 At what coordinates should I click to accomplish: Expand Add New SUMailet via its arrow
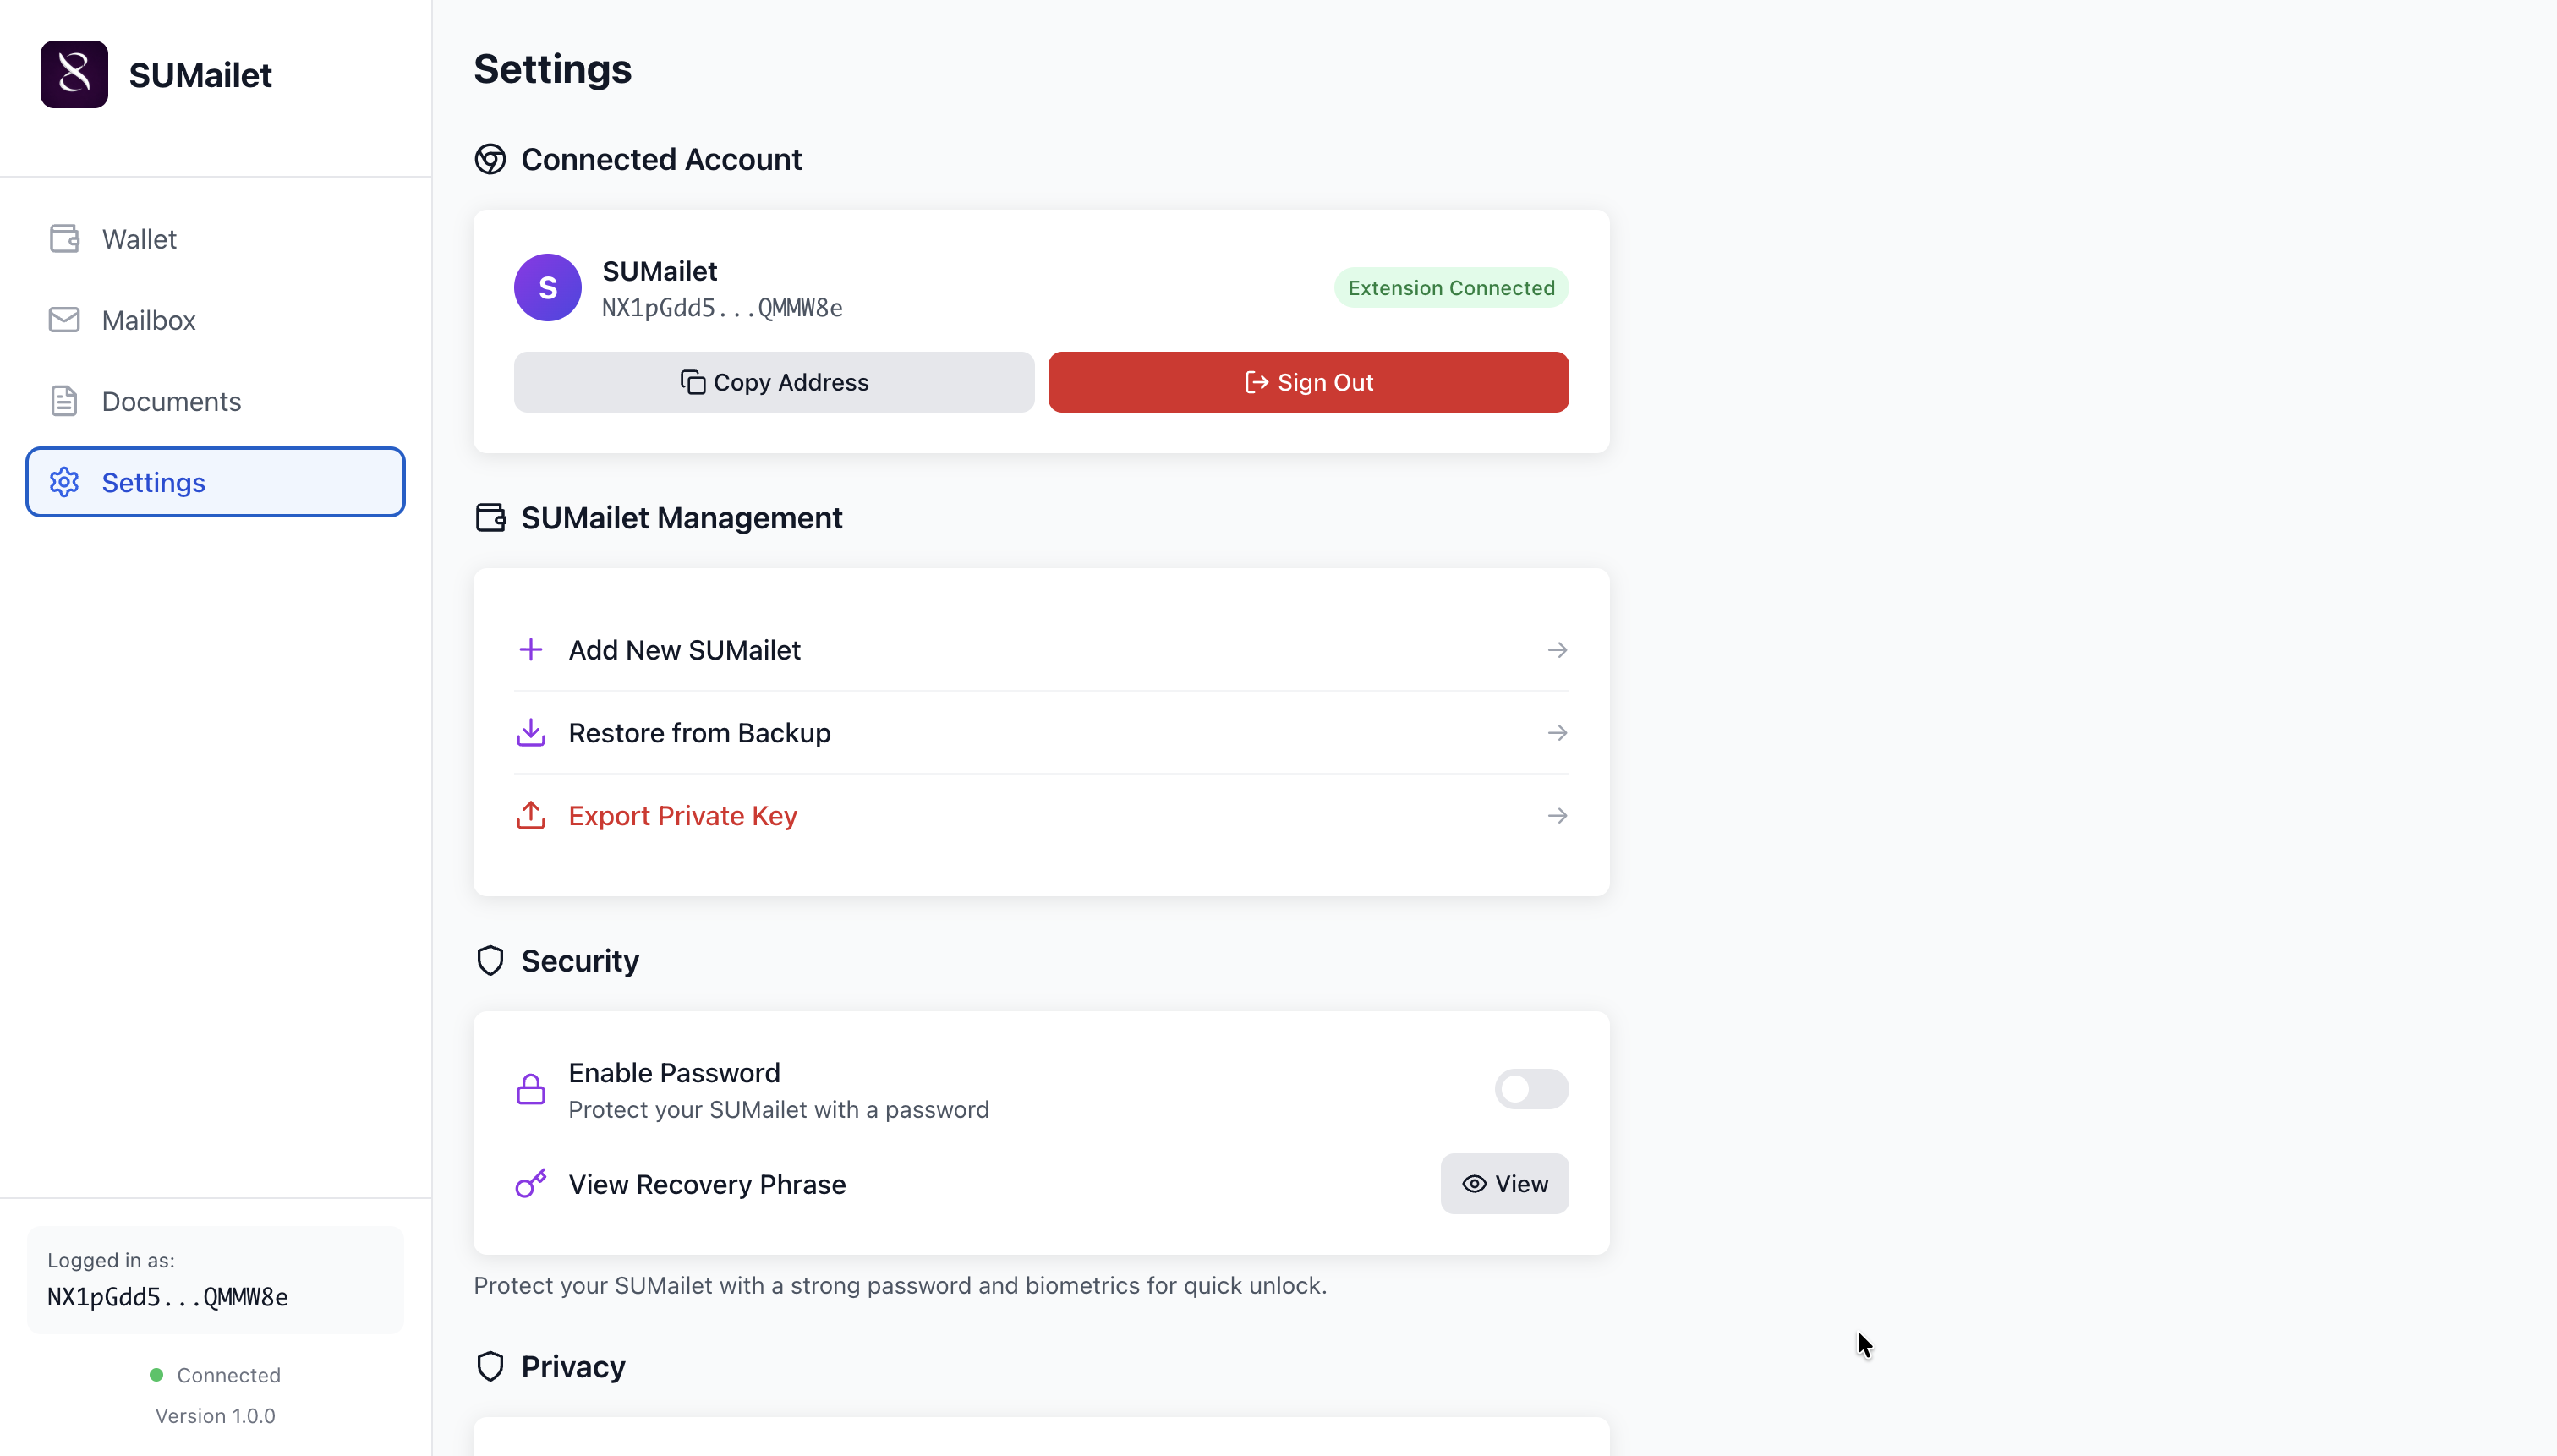pos(1556,650)
